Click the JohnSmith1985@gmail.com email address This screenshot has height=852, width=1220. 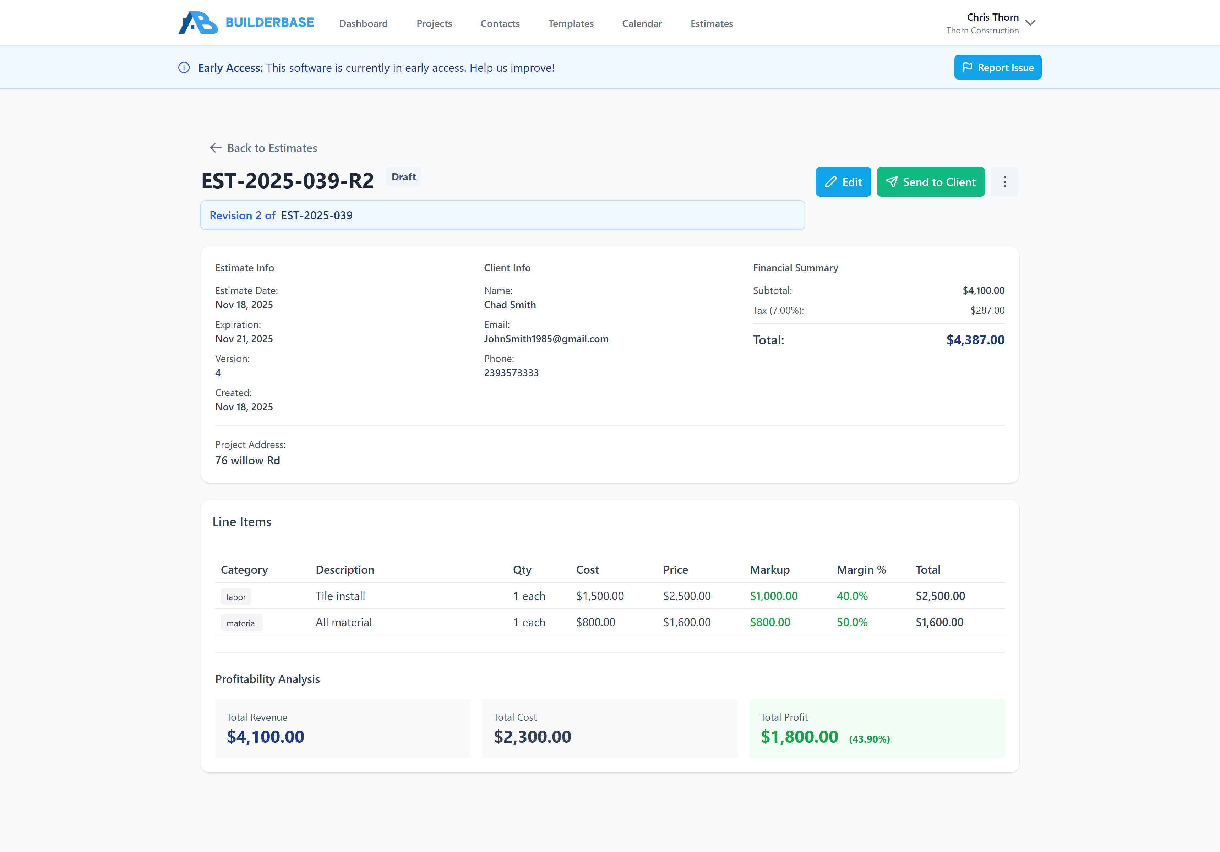(x=546, y=338)
